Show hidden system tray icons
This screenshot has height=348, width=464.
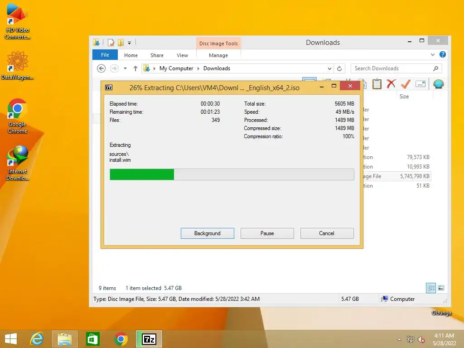400,339
